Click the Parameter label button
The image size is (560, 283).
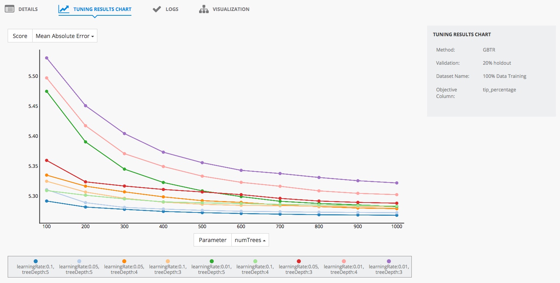[x=213, y=240]
